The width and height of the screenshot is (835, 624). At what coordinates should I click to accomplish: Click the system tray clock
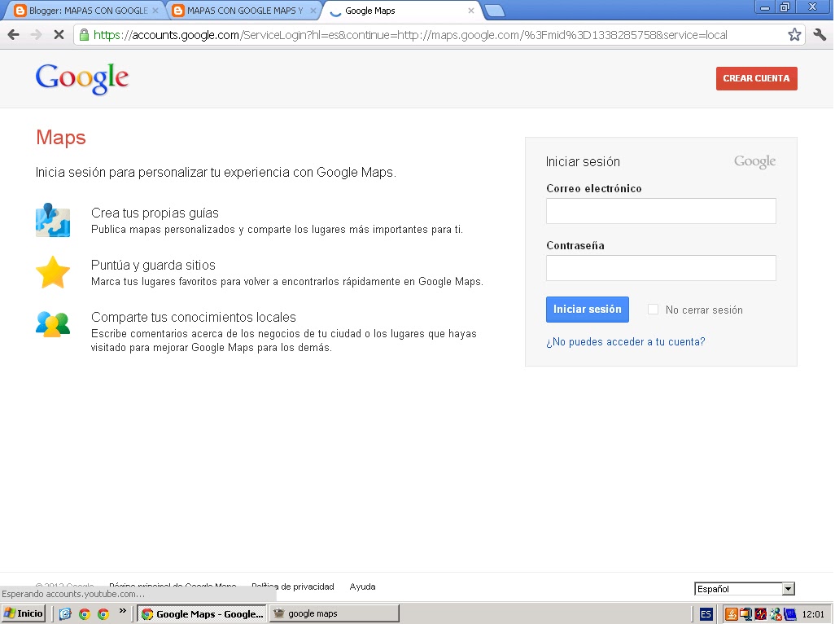pyautogui.click(x=813, y=614)
